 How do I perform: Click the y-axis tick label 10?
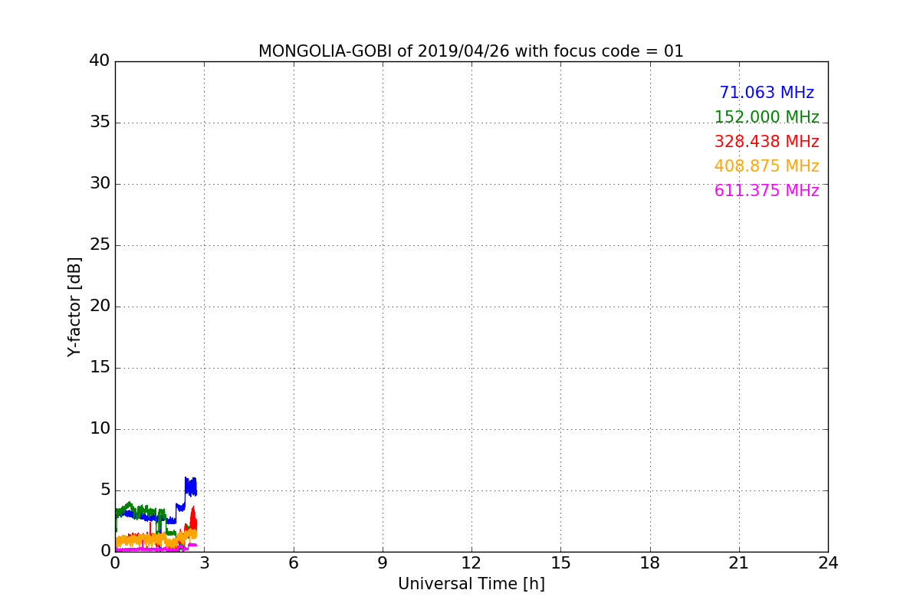[100, 428]
